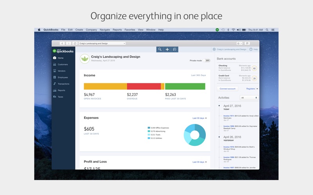Open recent transactions clock icon
Image resolution: width=313 pixels, height=195 pixels.
[x=174, y=50]
